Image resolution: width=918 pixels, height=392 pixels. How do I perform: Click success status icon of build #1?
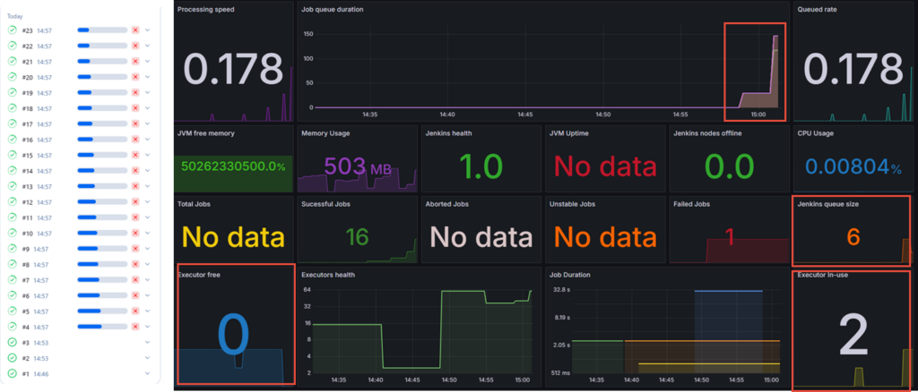pos(13,373)
